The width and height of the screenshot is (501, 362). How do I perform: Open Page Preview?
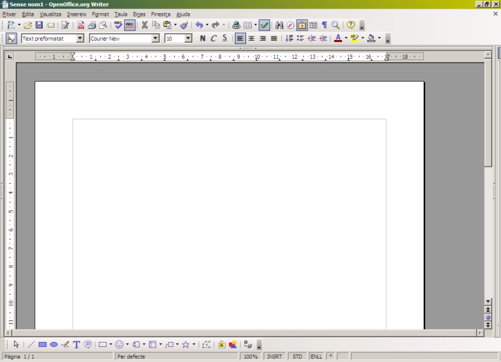point(103,25)
